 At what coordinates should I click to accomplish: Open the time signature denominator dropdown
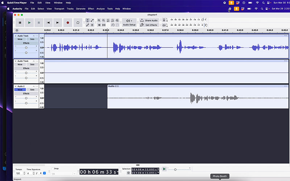pos(45,173)
